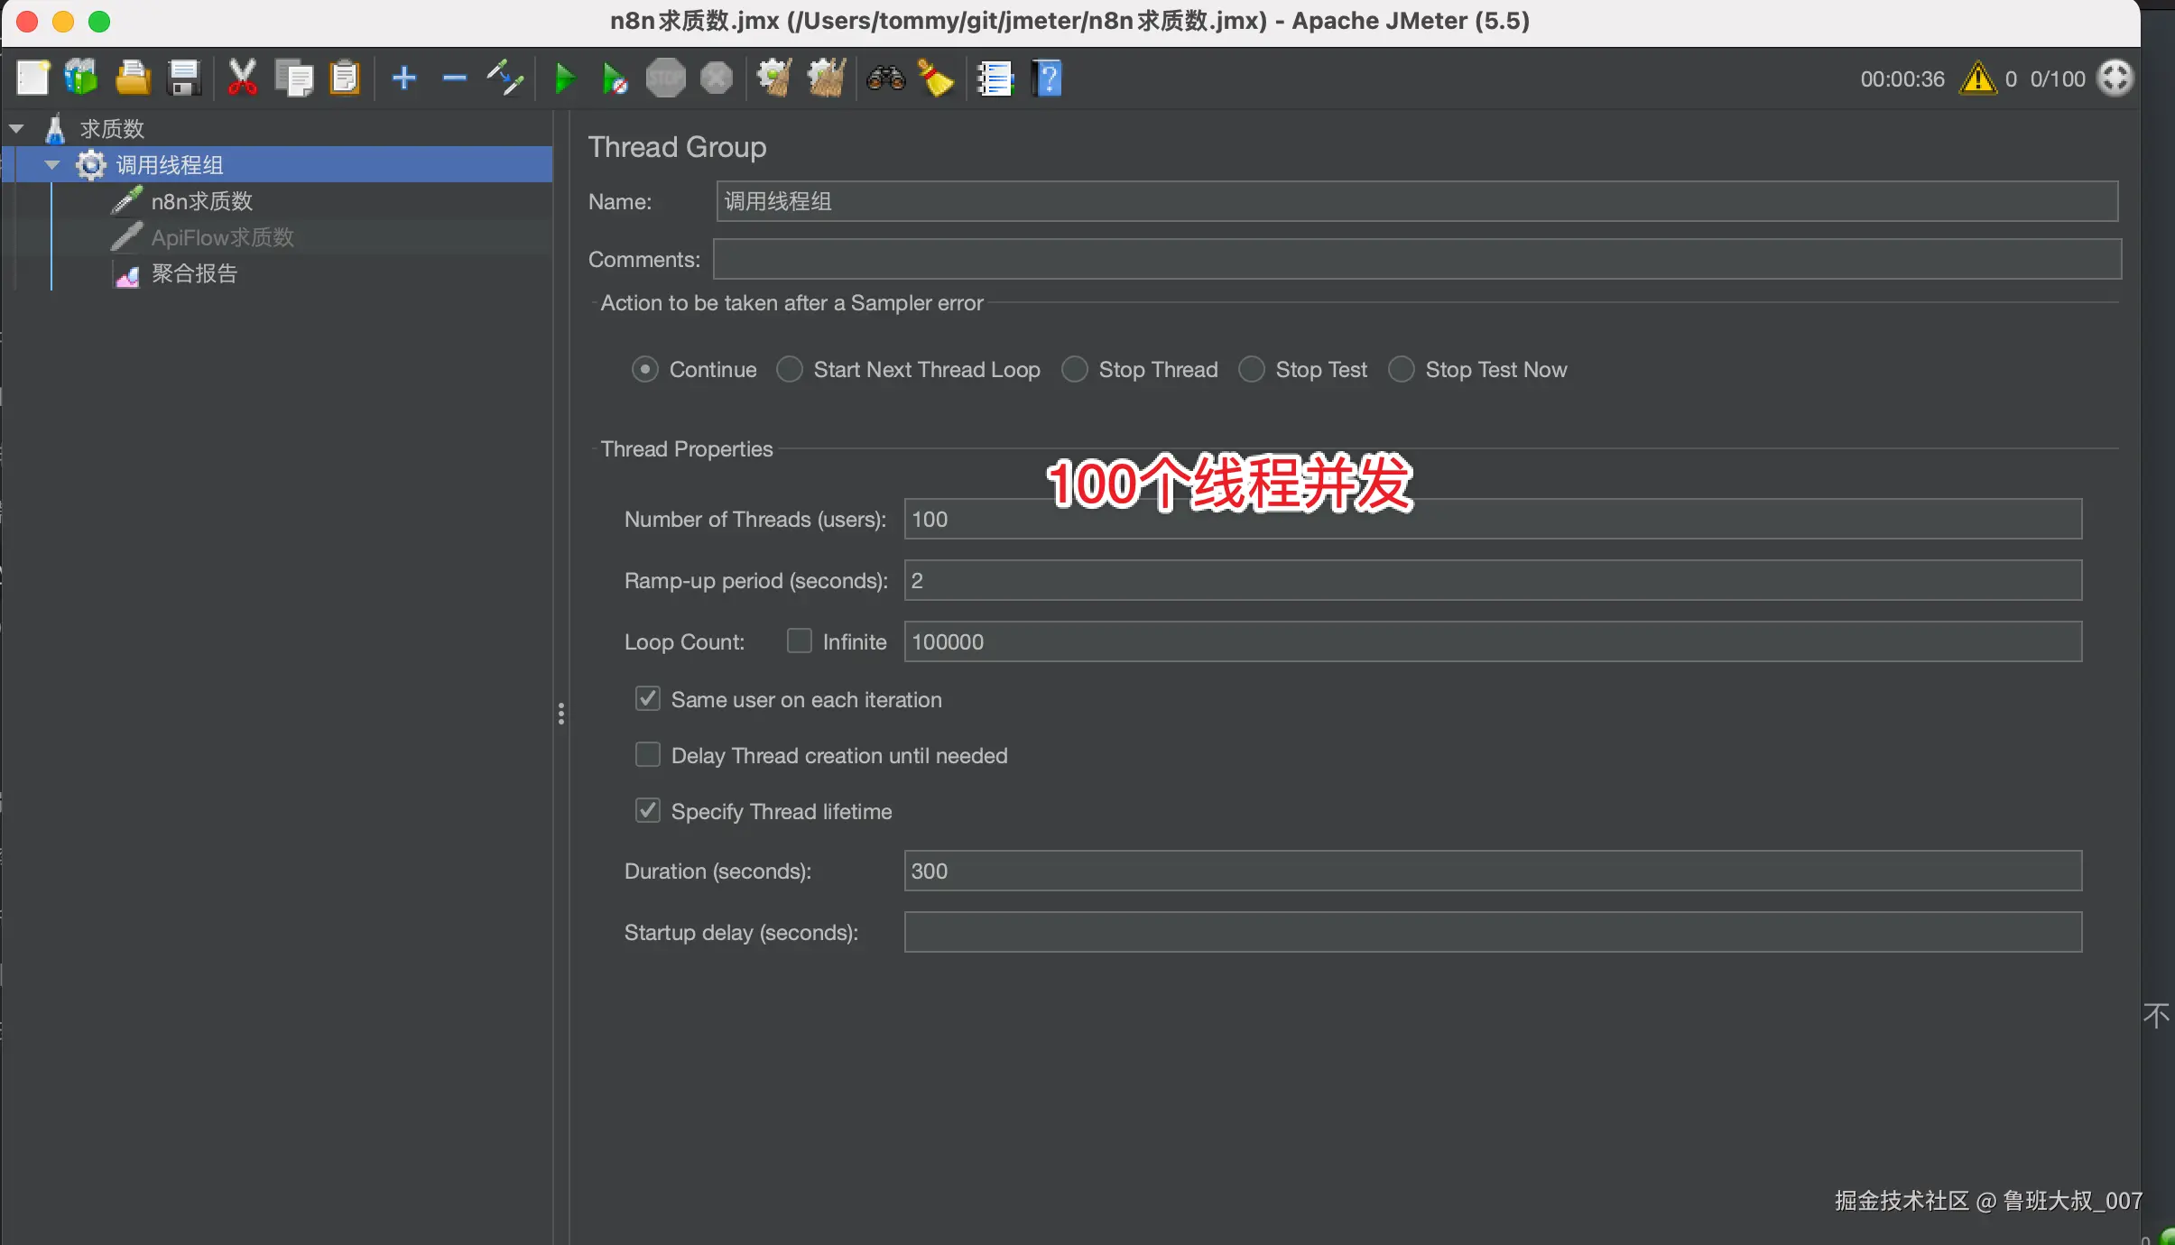Open the function helper list icon
This screenshot has height=1245, width=2175.
[995, 78]
